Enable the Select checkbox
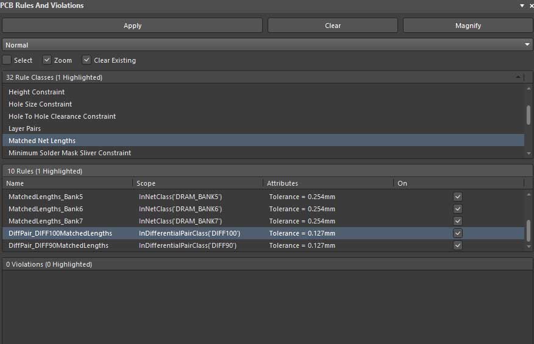The image size is (534, 344). tap(7, 60)
